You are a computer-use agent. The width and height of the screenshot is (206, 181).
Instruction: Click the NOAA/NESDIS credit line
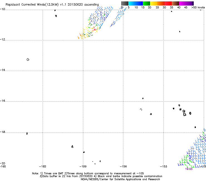click(x=120, y=179)
